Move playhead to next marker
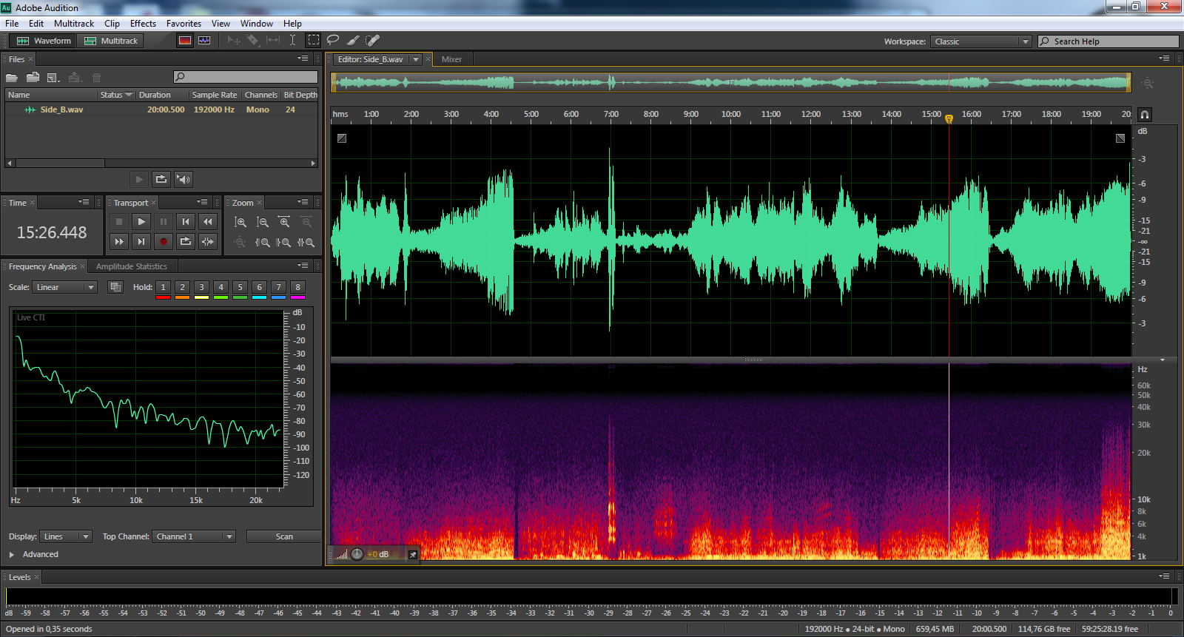The width and height of the screenshot is (1184, 637). point(141,241)
